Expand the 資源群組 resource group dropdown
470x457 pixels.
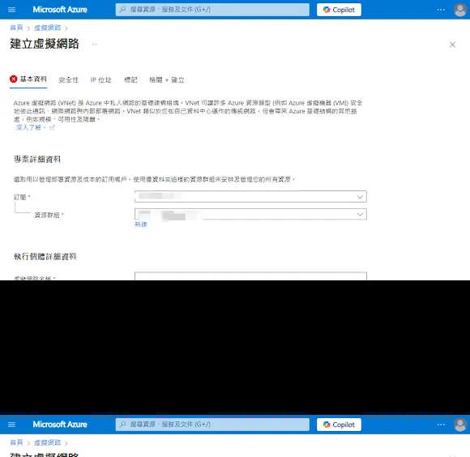(250, 214)
